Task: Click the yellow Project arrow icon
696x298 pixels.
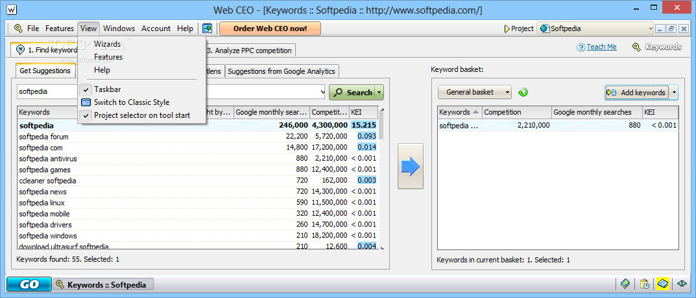Action: (x=507, y=29)
